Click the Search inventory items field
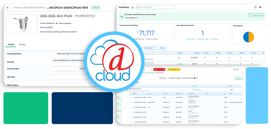This screenshot has width=271, height=129. pos(156,7)
